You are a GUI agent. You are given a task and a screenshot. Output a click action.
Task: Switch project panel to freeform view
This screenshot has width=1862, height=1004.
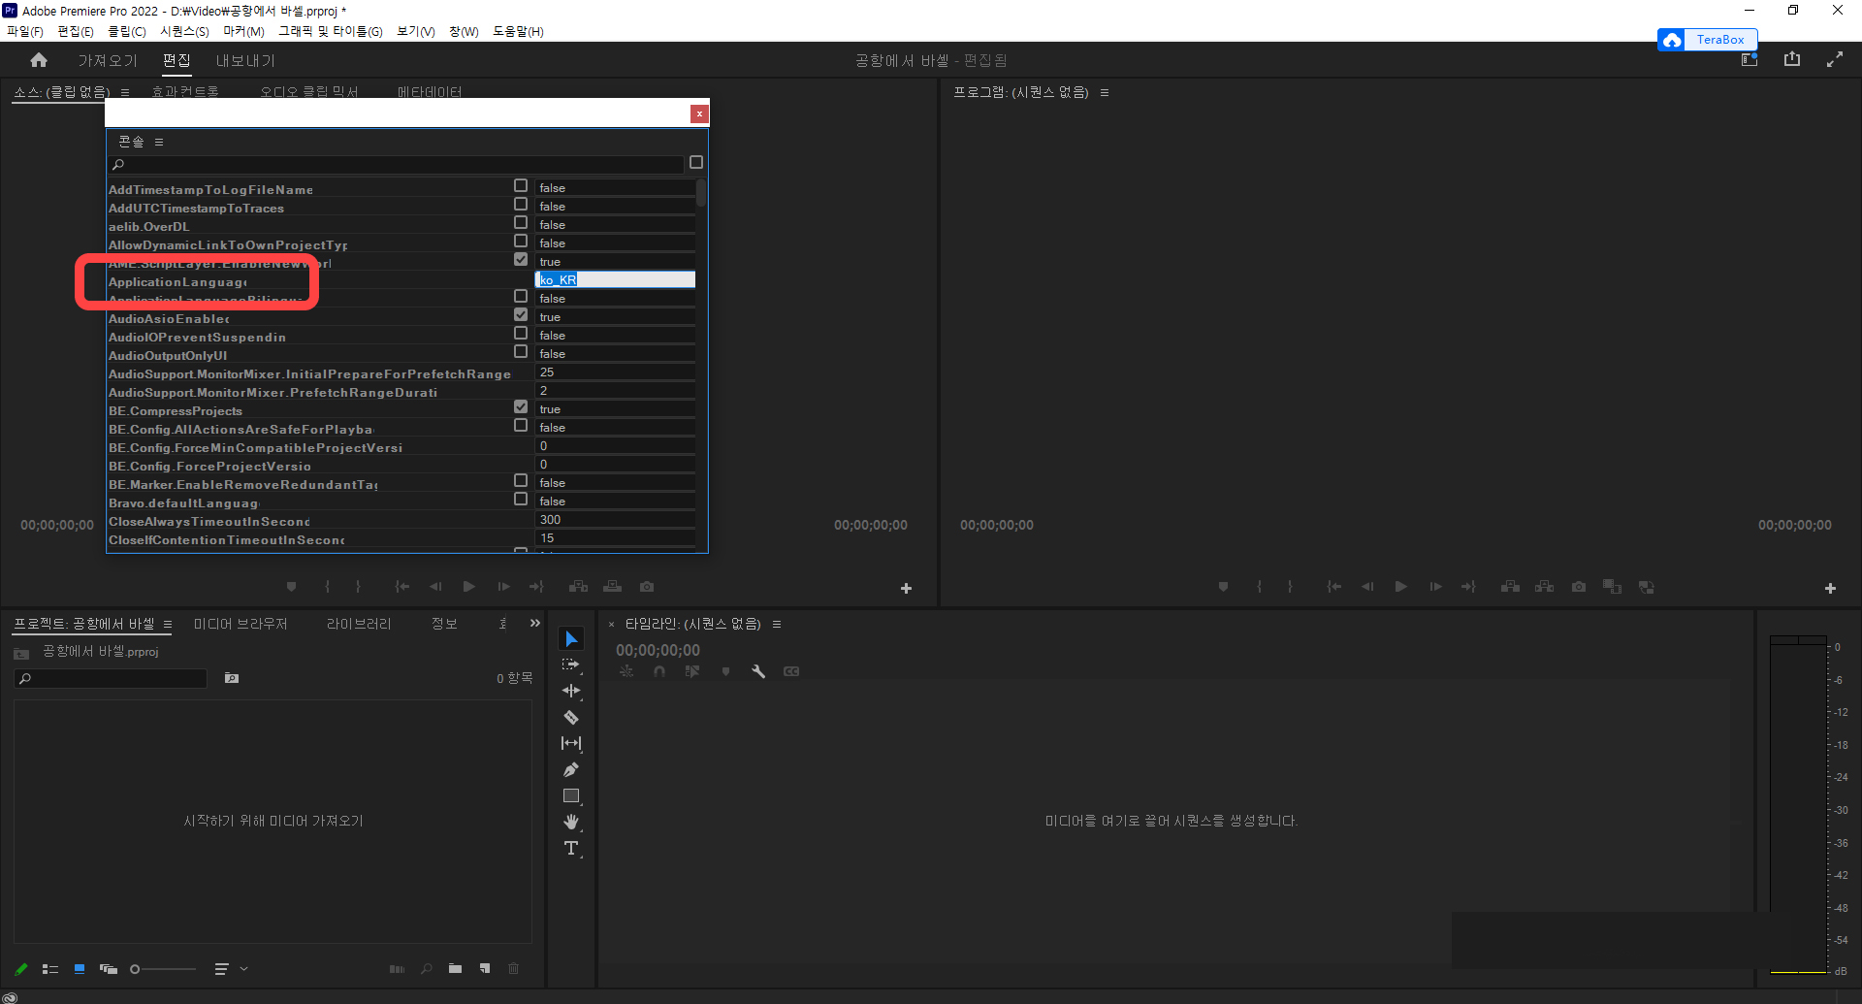point(108,968)
